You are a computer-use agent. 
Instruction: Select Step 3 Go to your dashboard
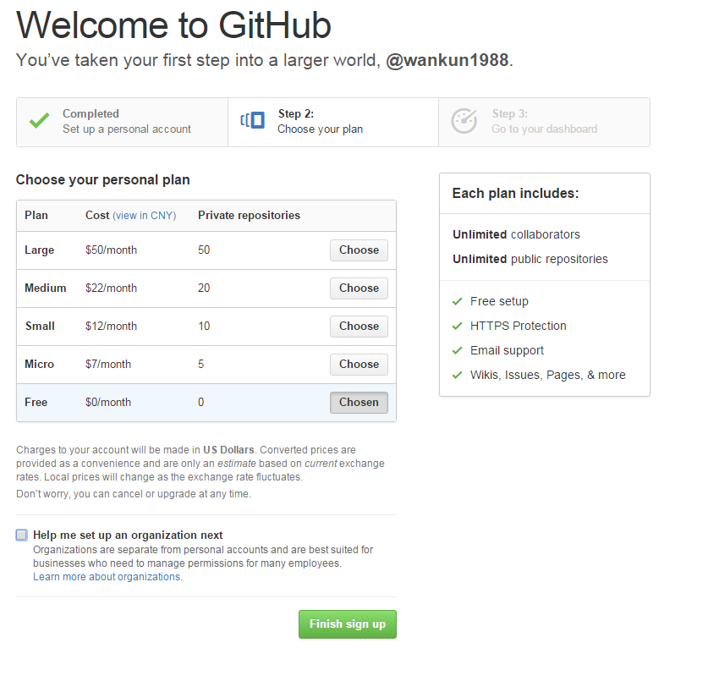pyautogui.click(x=544, y=122)
